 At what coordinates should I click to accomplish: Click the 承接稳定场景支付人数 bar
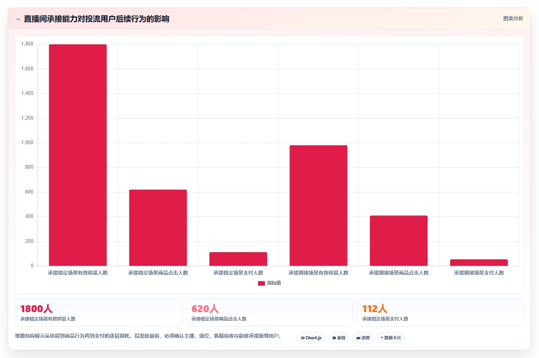[x=238, y=259]
